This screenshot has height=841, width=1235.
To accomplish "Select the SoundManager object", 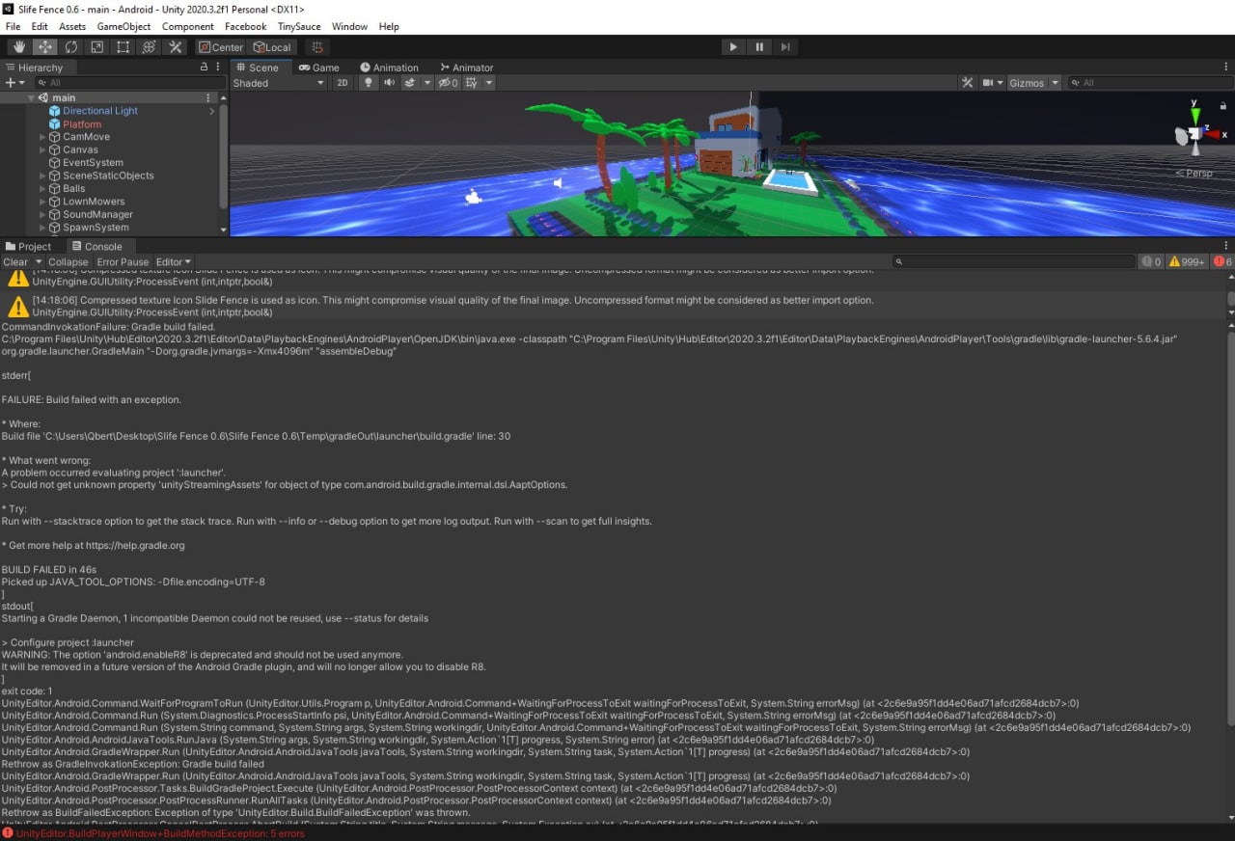I will point(97,214).
